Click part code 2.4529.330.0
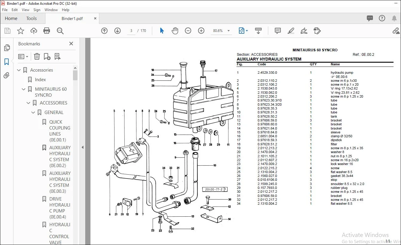The height and width of the screenshot is (245, 401). click(x=267, y=73)
